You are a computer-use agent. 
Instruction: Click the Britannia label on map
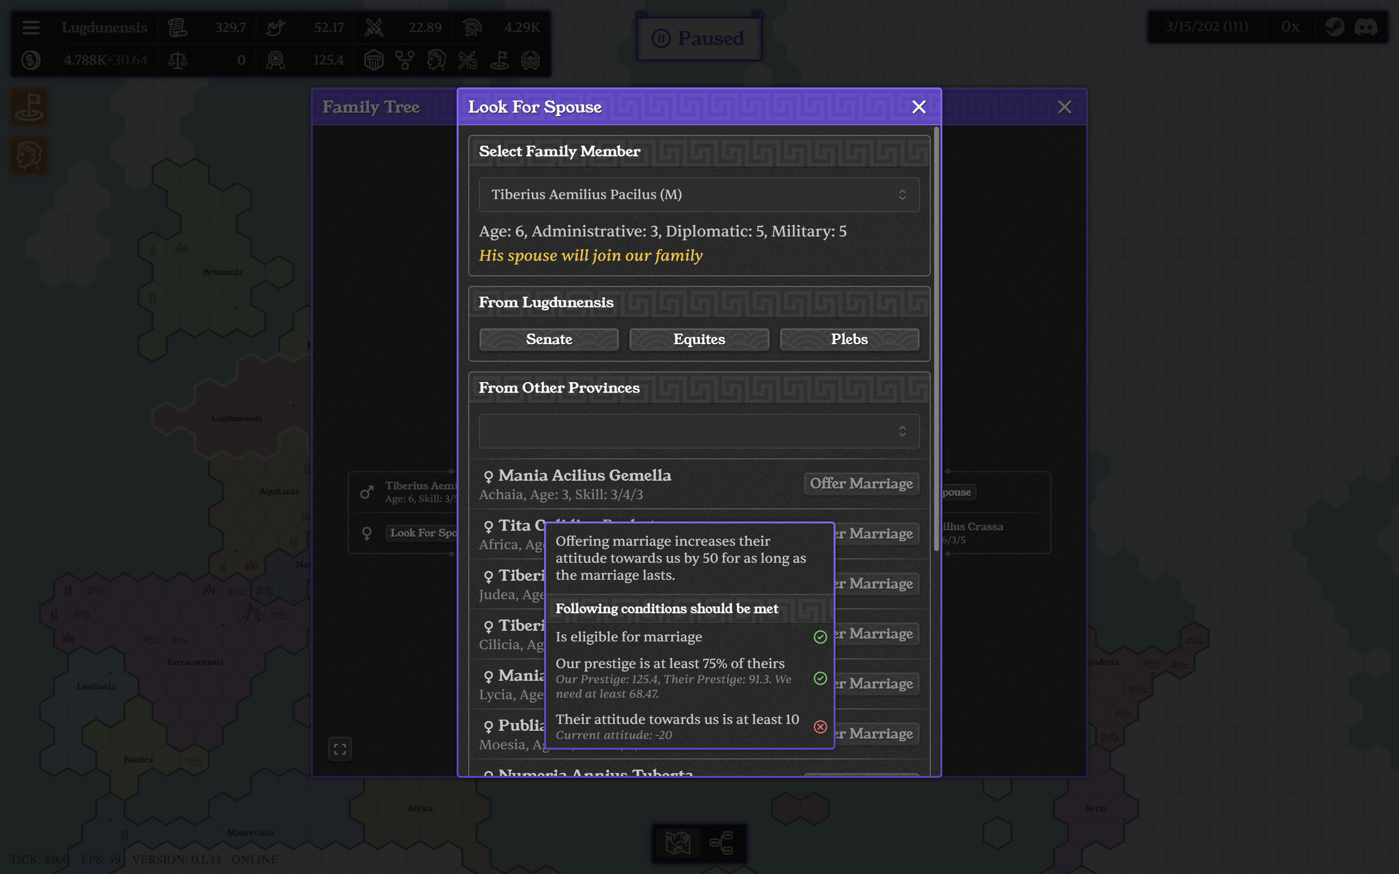tap(222, 272)
